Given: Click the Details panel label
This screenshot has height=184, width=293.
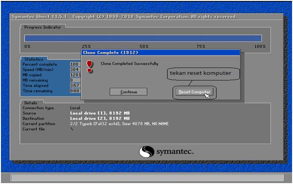Looking at the screenshot, I should click(31, 103).
